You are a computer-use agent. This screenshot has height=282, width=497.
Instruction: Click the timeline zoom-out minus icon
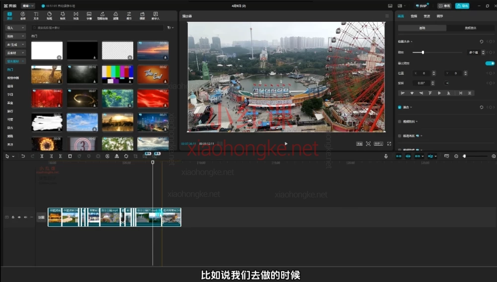coord(456,156)
